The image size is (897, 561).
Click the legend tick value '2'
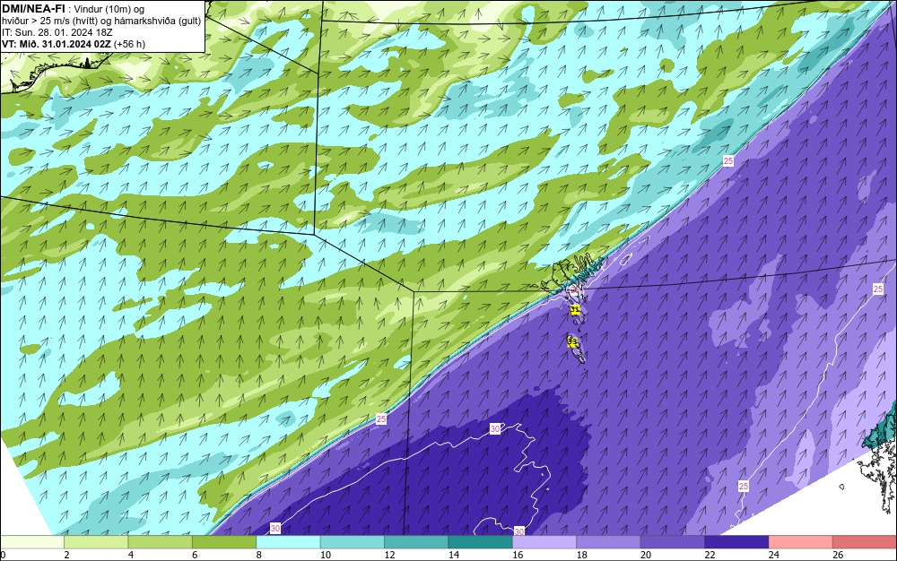point(66,555)
